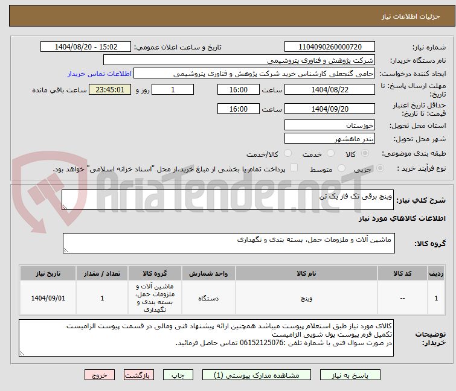Click the remaining days field showing 1
The image size is (456, 391).
[x=173, y=89]
